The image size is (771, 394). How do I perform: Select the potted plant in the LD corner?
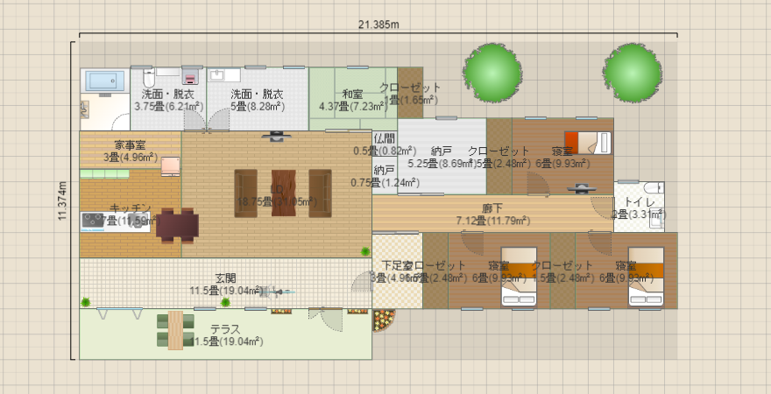(365, 251)
